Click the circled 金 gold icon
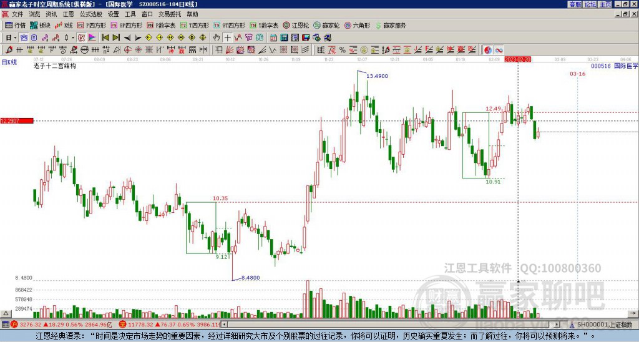639x342 pixels. click(x=364, y=50)
